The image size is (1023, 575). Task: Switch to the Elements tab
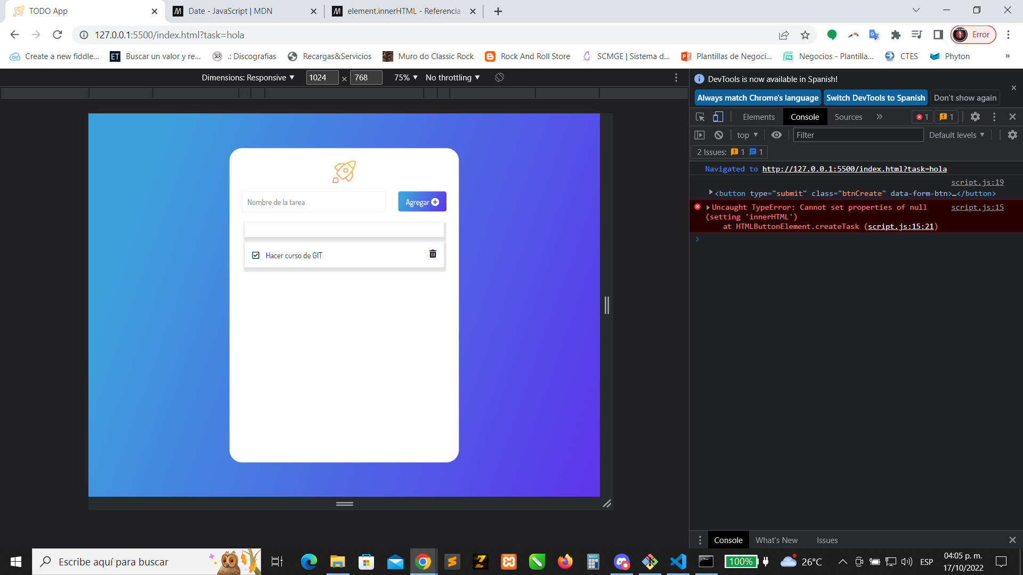[759, 117]
